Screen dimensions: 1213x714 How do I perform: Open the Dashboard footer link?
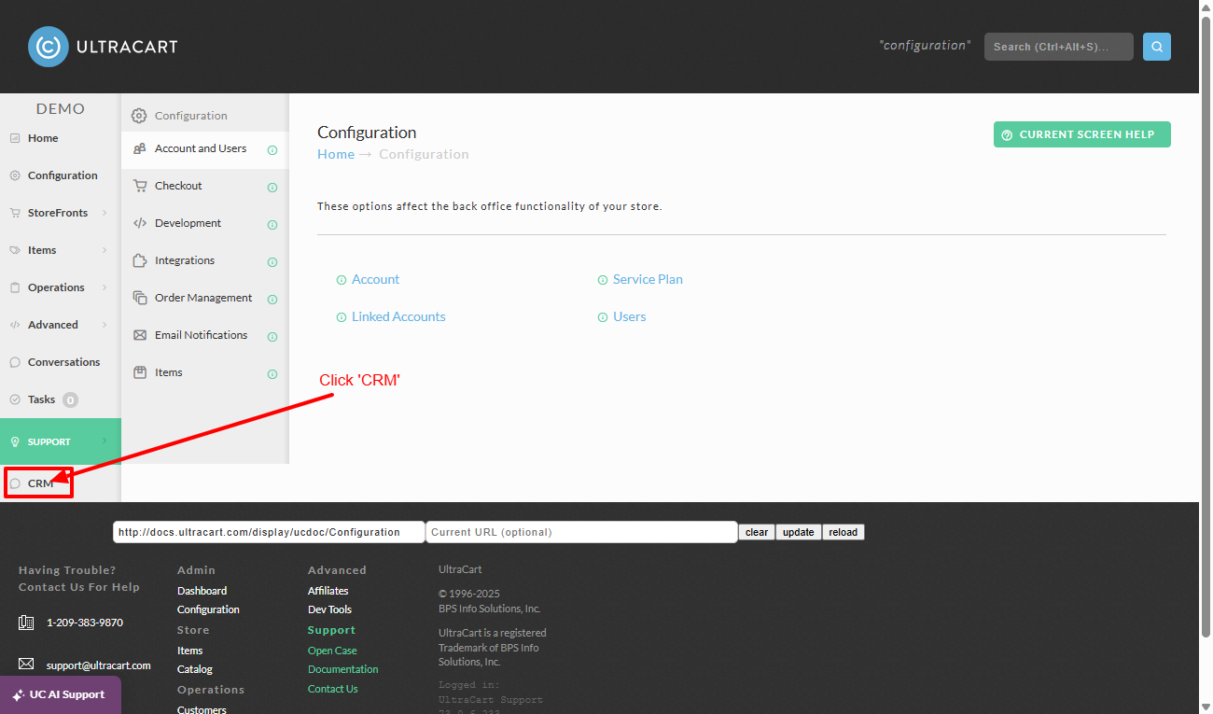click(202, 591)
